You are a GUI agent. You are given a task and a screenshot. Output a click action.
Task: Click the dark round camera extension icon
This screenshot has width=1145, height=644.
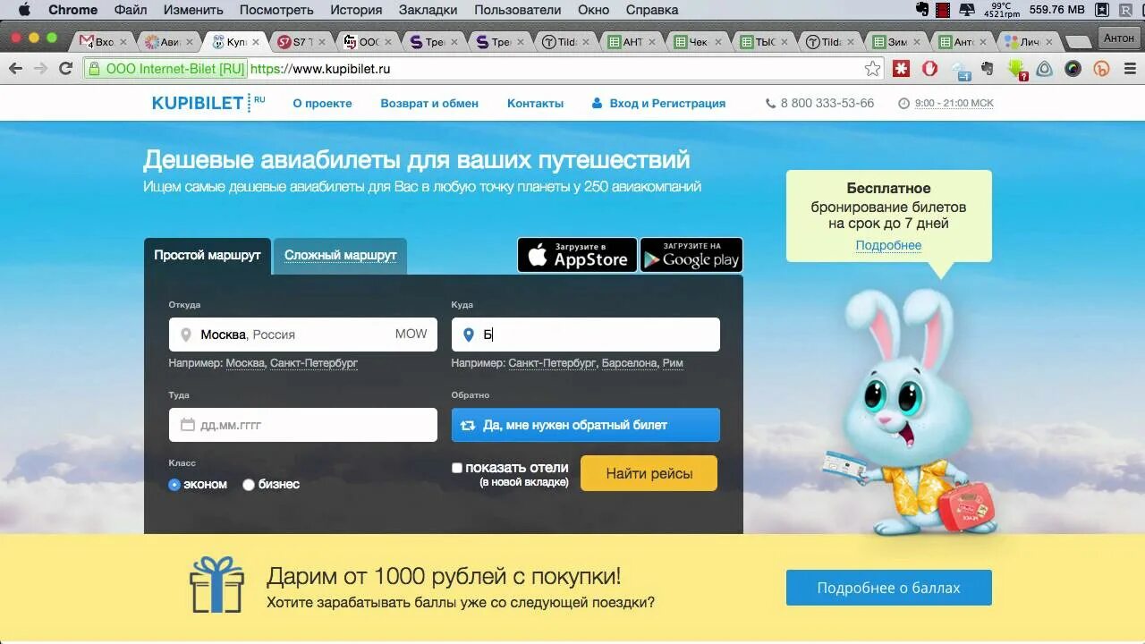1073,69
